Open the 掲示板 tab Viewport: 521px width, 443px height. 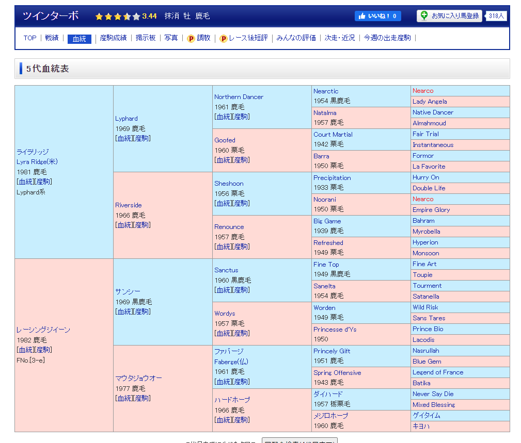146,38
